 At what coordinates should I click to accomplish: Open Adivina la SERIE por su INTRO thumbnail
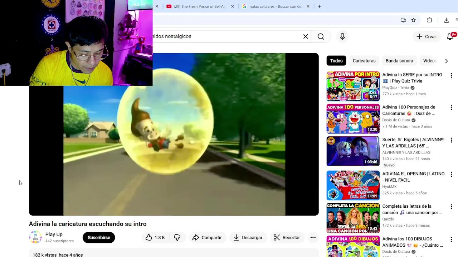point(353,86)
